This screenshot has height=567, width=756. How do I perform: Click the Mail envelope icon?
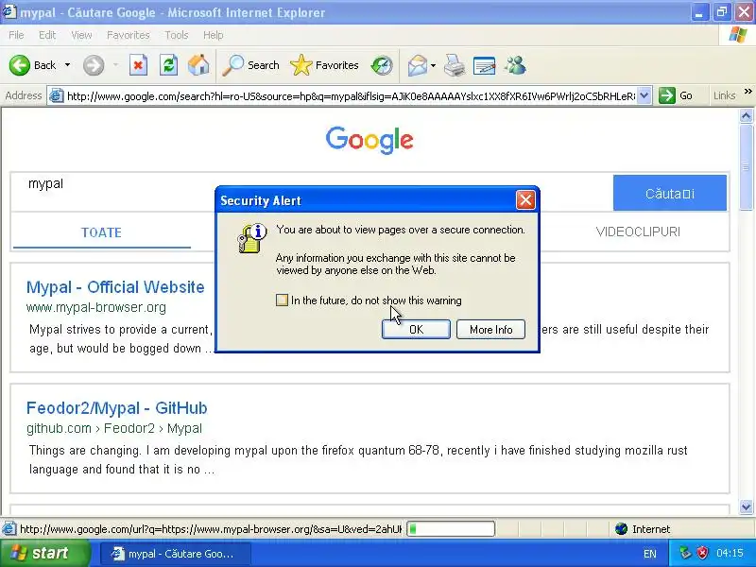(417, 65)
